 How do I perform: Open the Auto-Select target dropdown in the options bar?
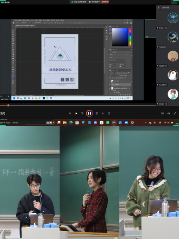[30, 23]
